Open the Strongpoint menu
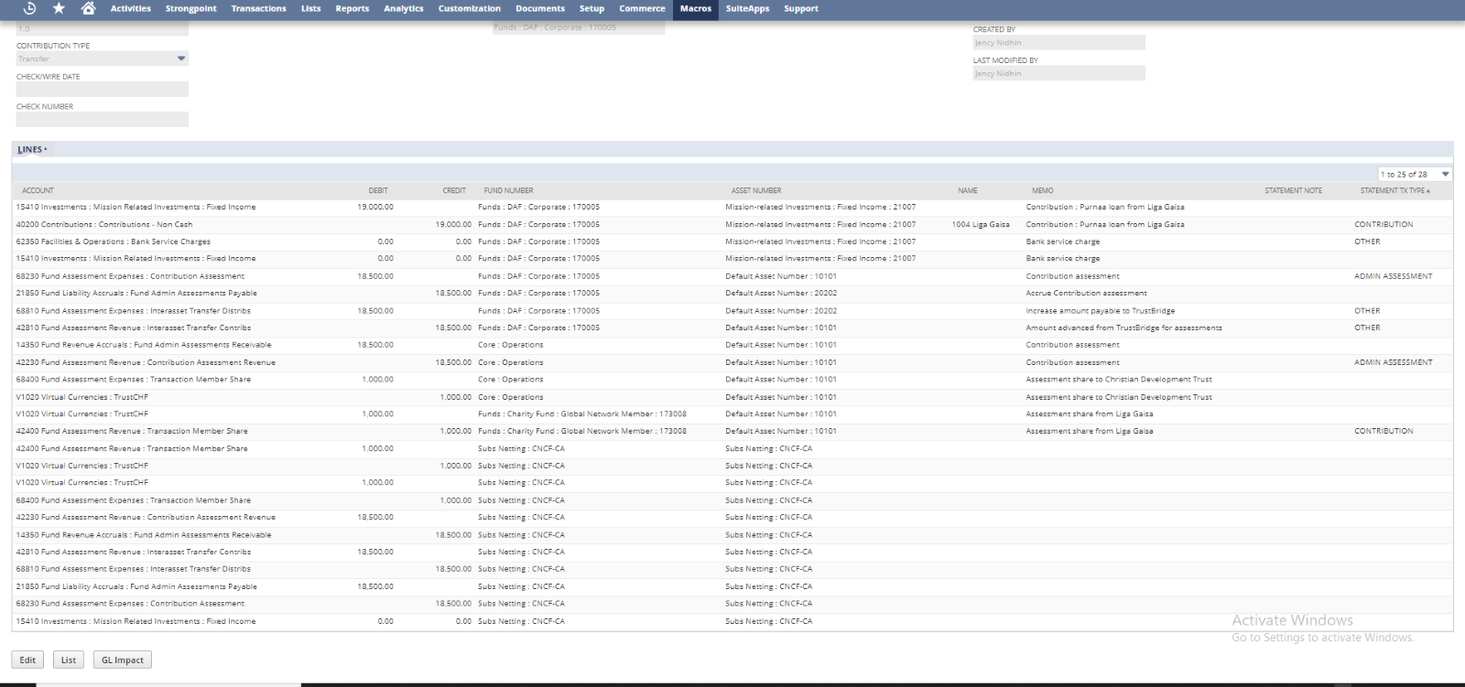 190,9
